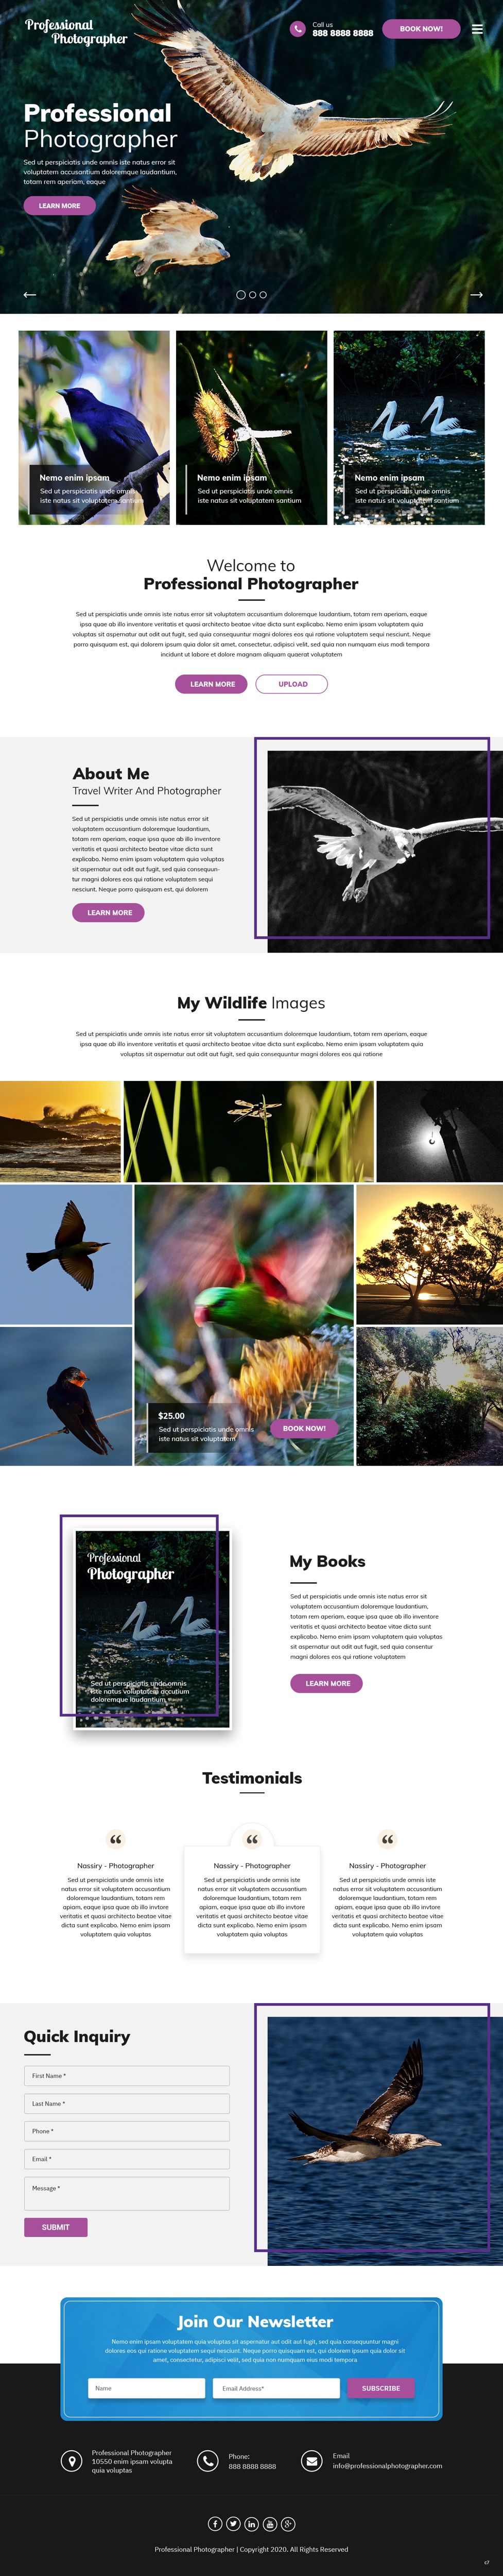Click LEARN MORE in hero banner
The height and width of the screenshot is (2576, 503).
coord(60,206)
